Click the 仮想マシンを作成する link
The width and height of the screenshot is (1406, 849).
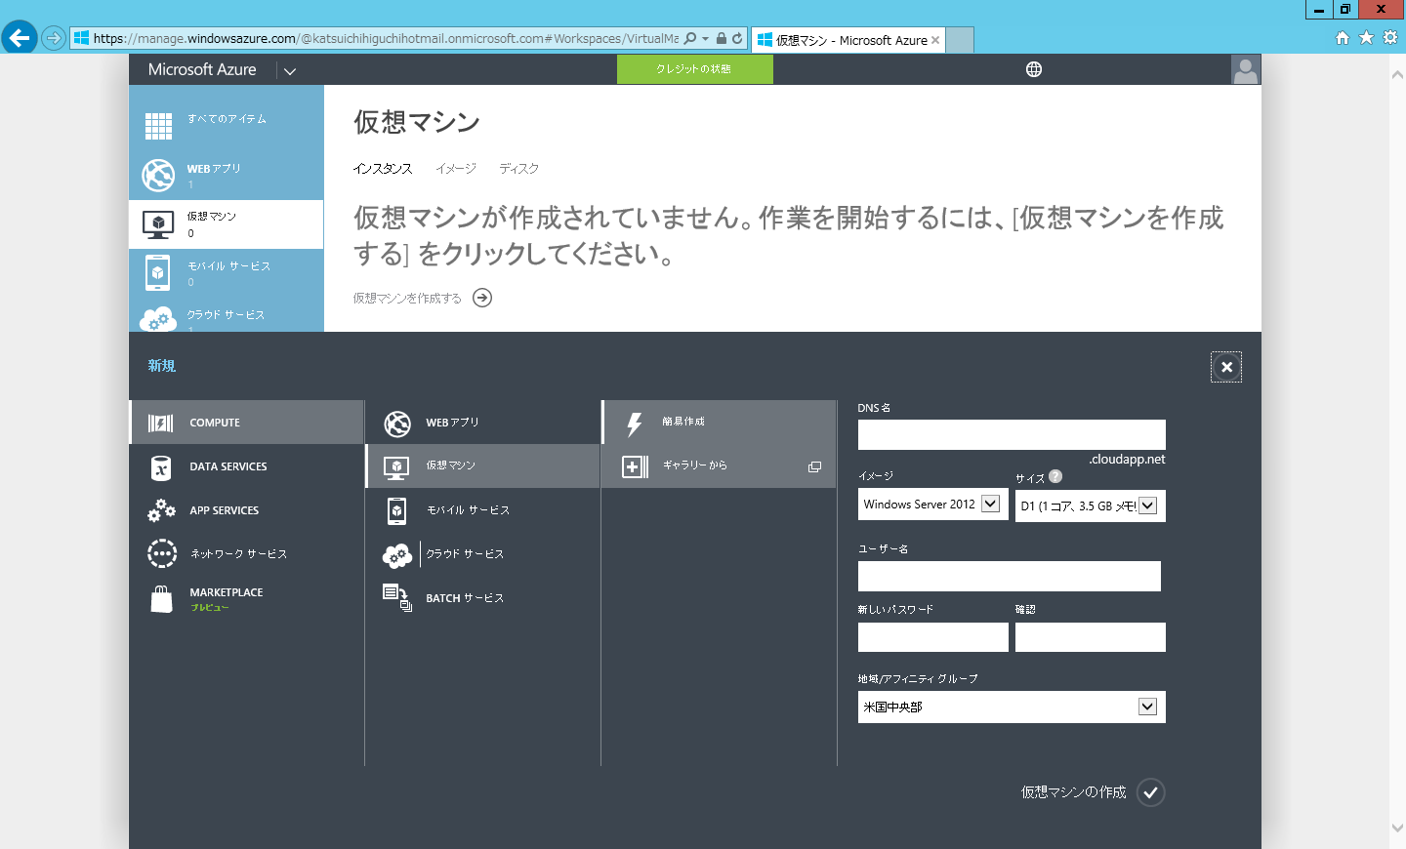(x=407, y=298)
